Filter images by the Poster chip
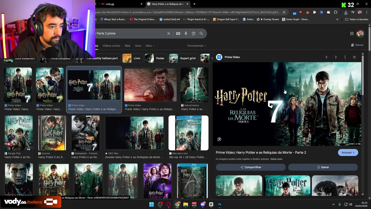Screen dimensions: 371x209 (x=155, y=58)
